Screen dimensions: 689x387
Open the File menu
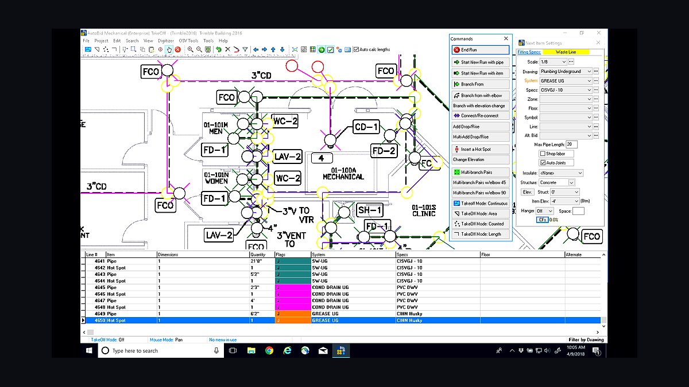click(x=86, y=41)
